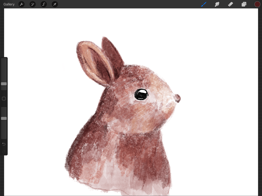Select the Brush tool
Viewport: 262px width, 196px height.
click(x=204, y=4)
